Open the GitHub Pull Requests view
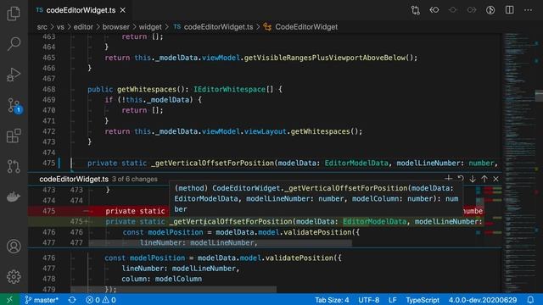Image resolution: width=543 pixels, height=305 pixels. (x=14, y=166)
